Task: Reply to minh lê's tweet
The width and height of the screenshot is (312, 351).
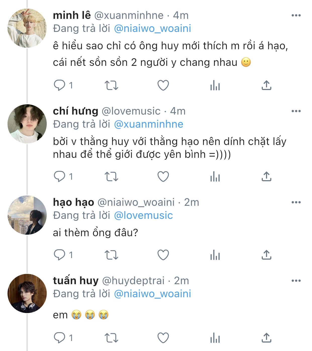Action: [60, 85]
